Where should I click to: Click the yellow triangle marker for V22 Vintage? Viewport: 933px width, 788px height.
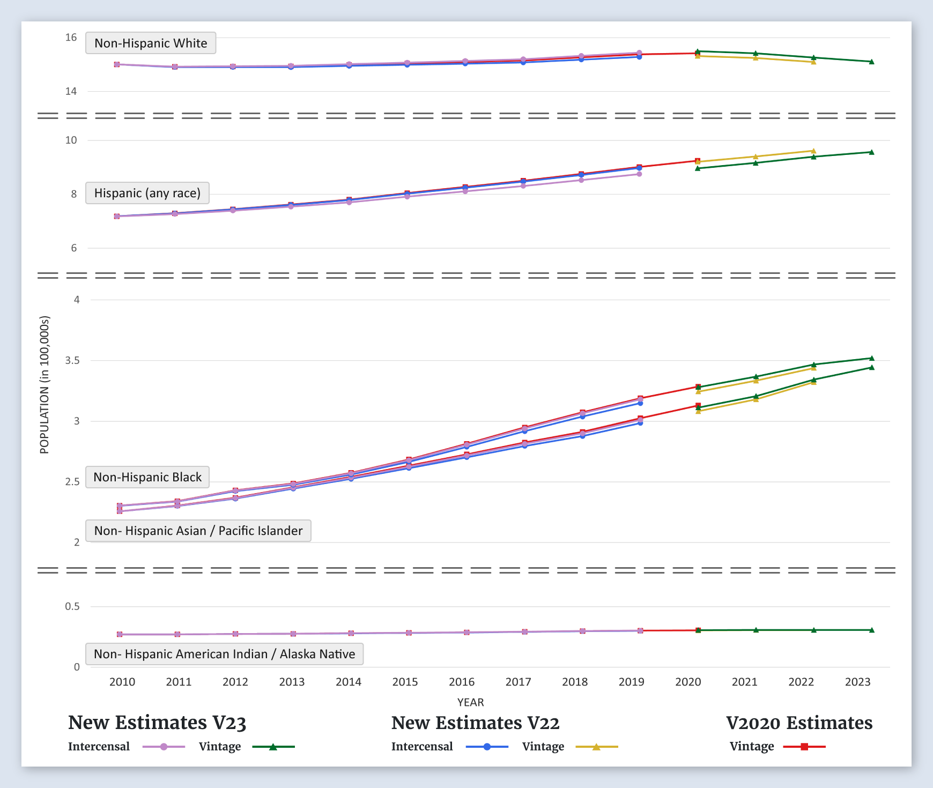596,747
